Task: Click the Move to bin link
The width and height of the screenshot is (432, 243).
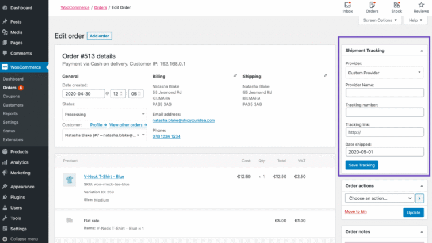Action: point(356,211)
